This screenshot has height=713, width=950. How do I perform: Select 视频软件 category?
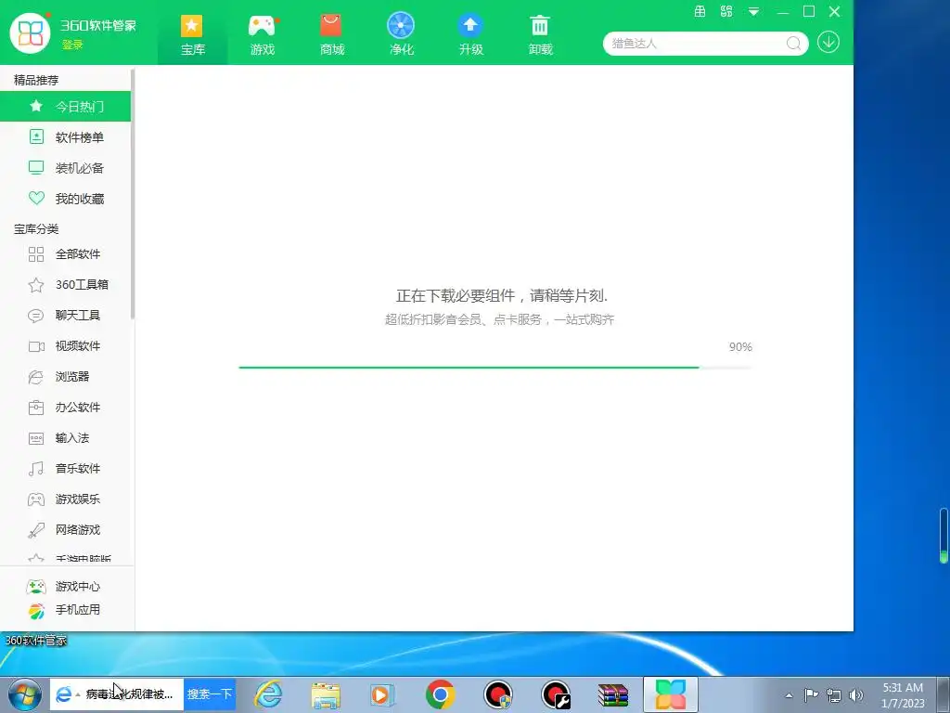pyautogui.click(x=66, y=346)
